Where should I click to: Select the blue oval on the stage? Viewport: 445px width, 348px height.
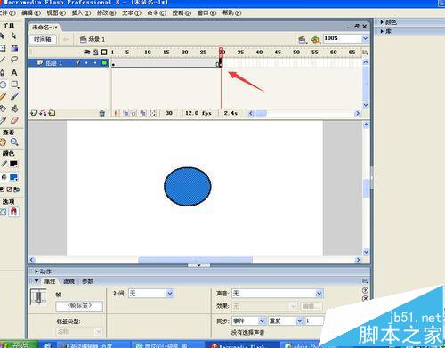click(188, 187)
